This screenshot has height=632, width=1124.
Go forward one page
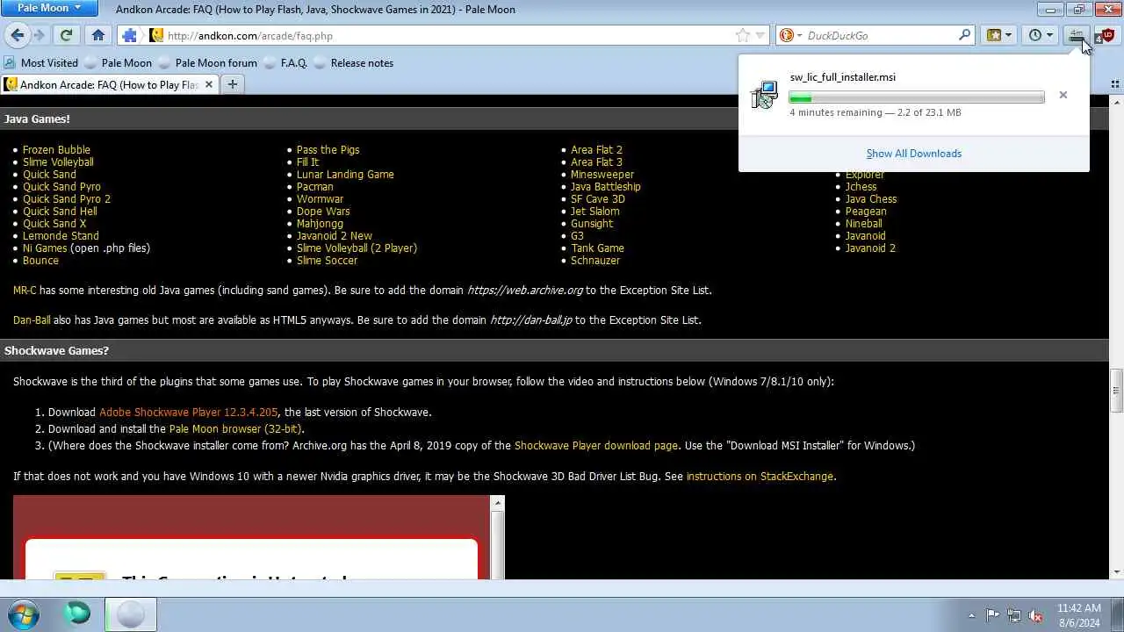[40, 35]
